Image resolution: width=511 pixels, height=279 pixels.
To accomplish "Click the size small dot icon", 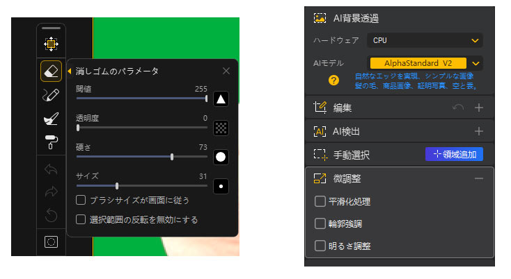I will point(221,187).
